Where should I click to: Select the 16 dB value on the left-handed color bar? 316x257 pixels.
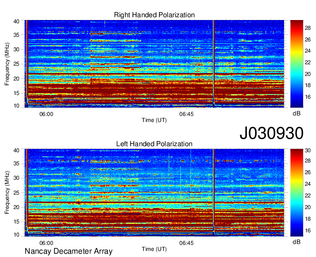(308, 230)
